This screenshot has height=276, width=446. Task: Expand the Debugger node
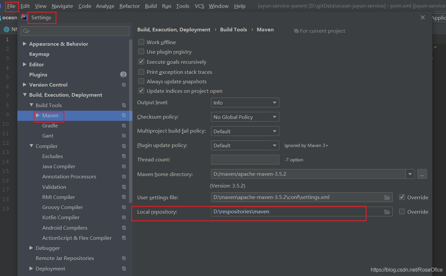[31, 248]
